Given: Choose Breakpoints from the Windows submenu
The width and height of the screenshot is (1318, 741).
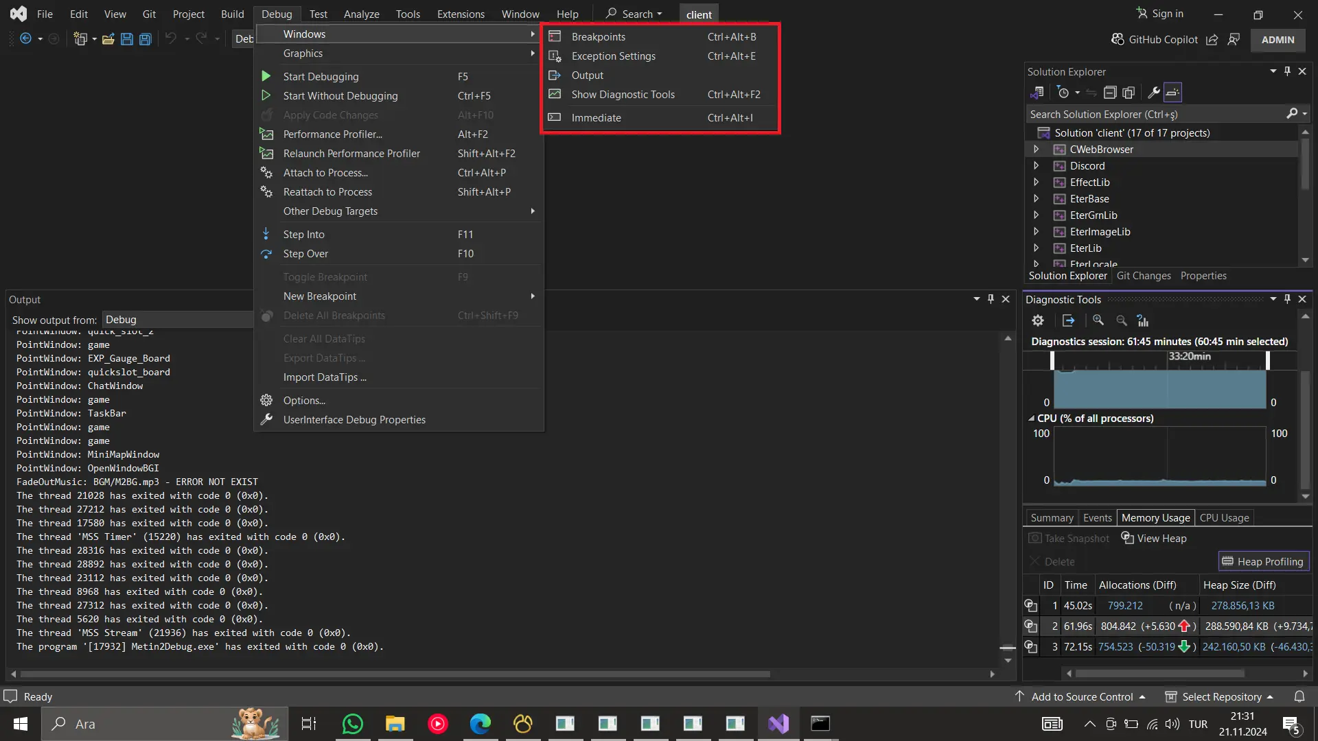Looking at the screenshot, I should [598, 37].
